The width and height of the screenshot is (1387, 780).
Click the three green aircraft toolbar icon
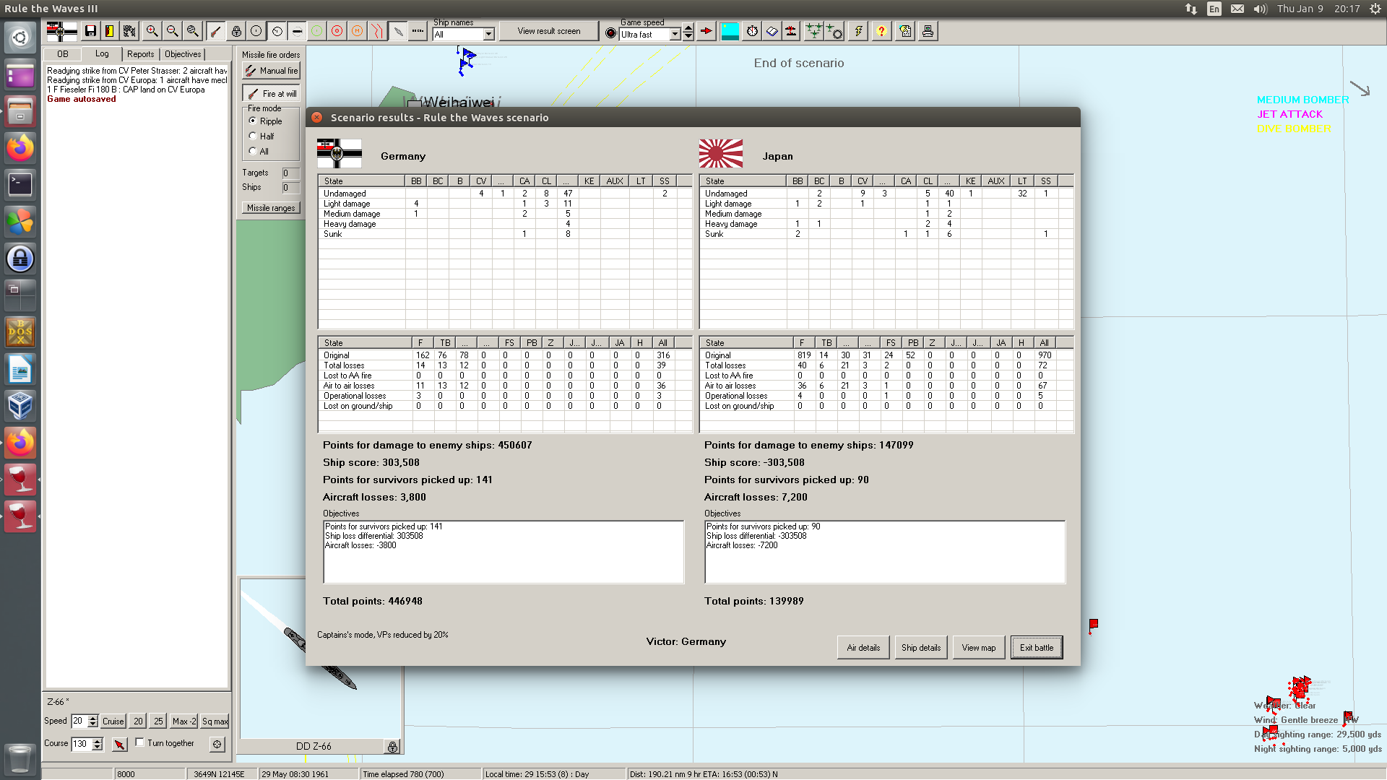tap(814, 31)
